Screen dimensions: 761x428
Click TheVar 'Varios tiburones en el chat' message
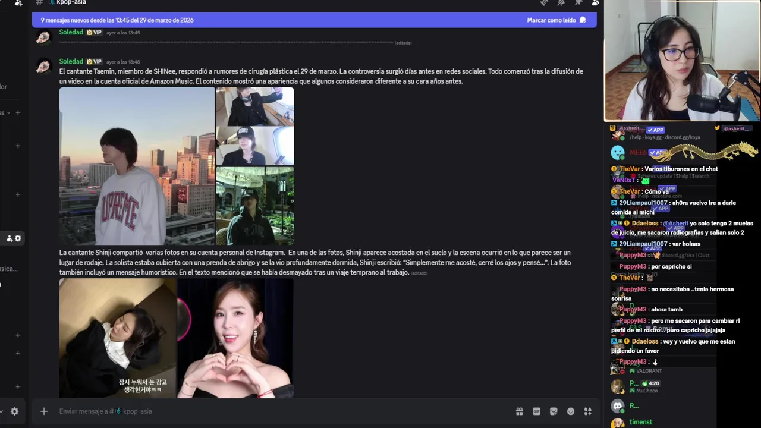[x=665, y=169]
